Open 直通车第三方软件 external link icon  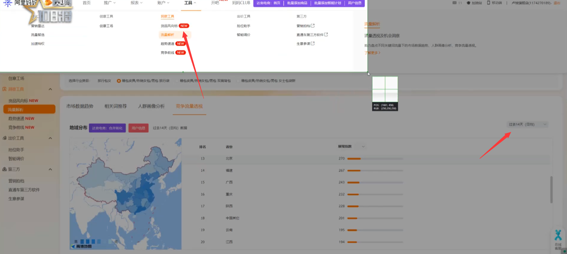[x=326, y=35]
